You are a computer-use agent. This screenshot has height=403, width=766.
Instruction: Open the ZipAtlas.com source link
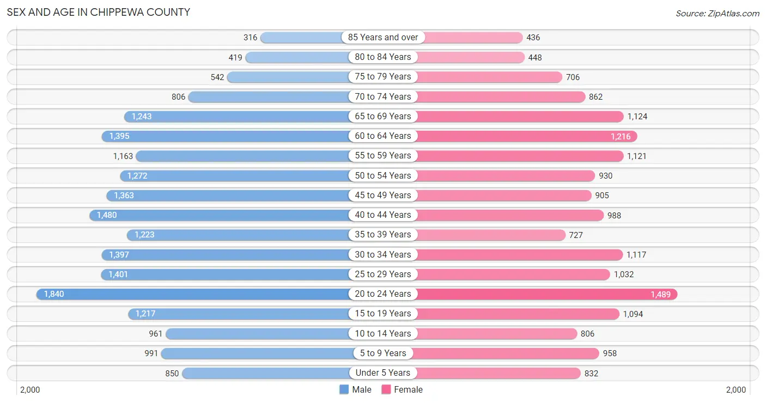pyautogui.click(x=718, y=14)
